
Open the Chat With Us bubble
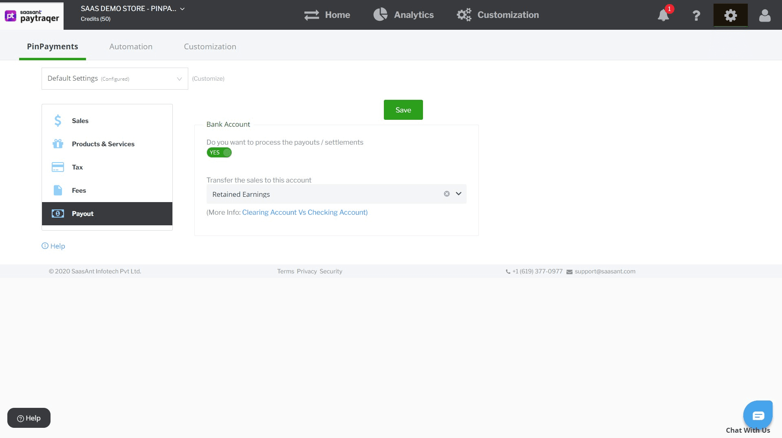click(x=758, y=416)
